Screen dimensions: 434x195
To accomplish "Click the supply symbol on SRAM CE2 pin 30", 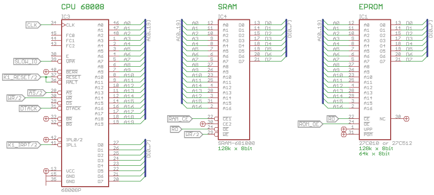I will tap(203, 124).
